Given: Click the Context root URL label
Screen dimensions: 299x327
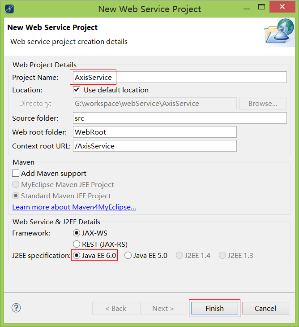Looking at the screenshot, I should point(42,146).
